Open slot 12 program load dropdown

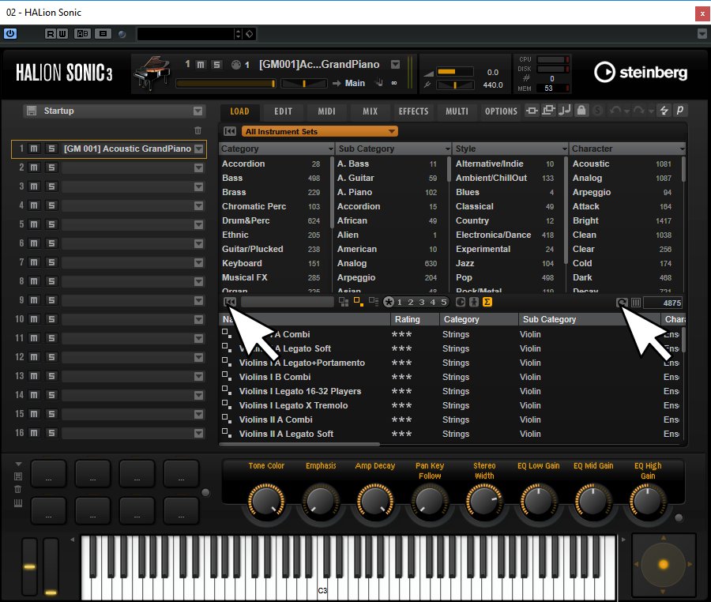tap(198, 357)
